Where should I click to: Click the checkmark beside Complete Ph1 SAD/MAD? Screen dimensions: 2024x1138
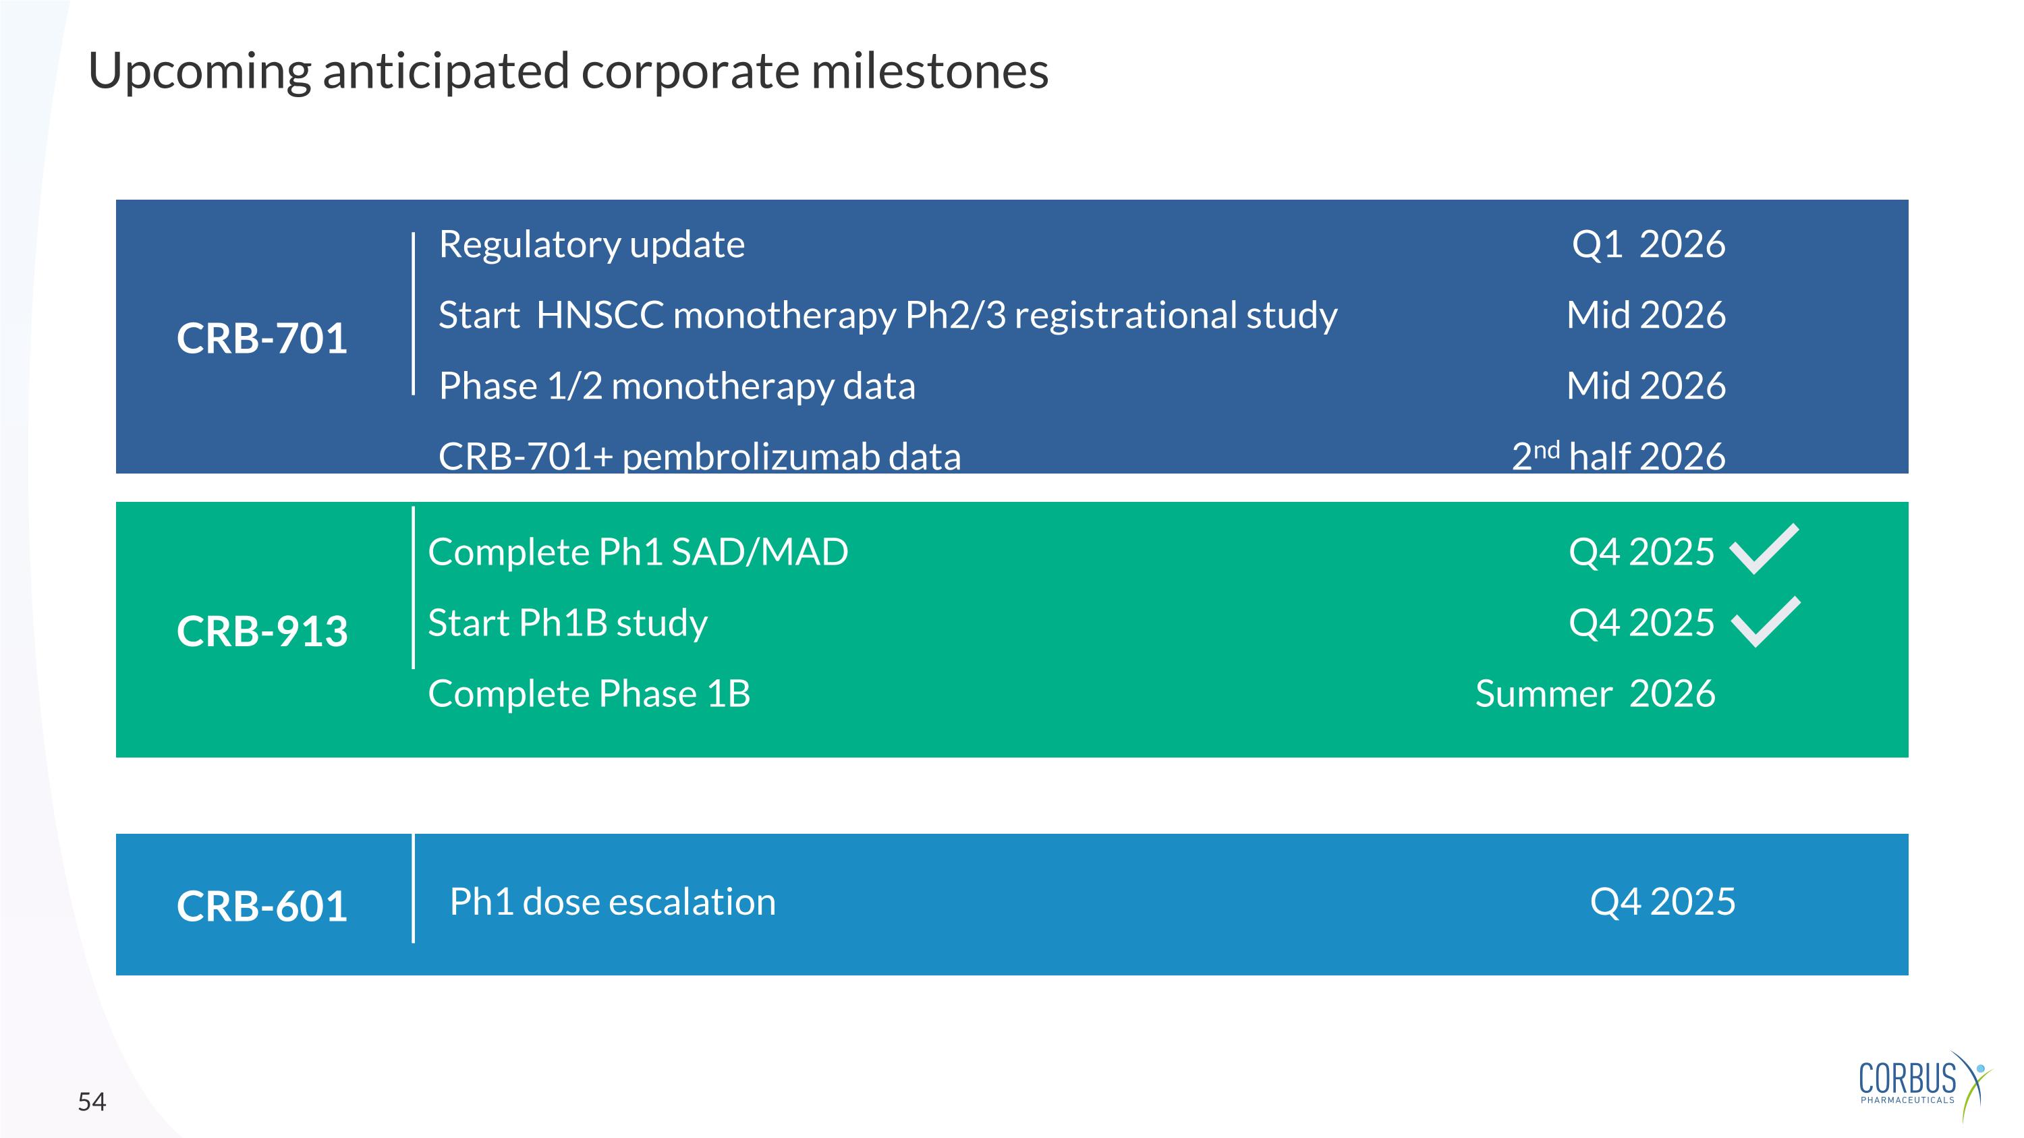point(1764,548)
